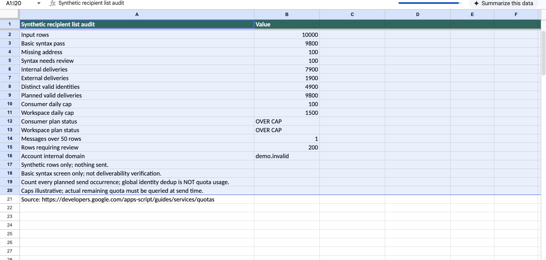Select column A header

click(137, 14)
